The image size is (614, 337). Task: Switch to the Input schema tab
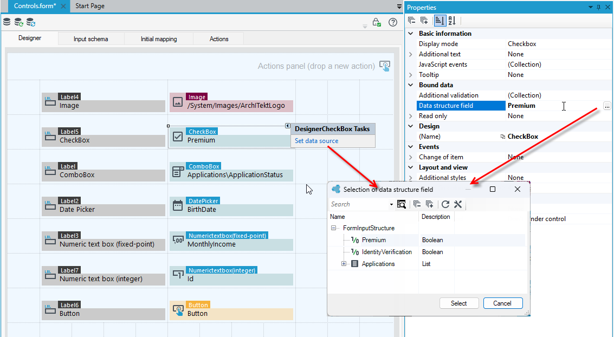click(x=91, y=39)
